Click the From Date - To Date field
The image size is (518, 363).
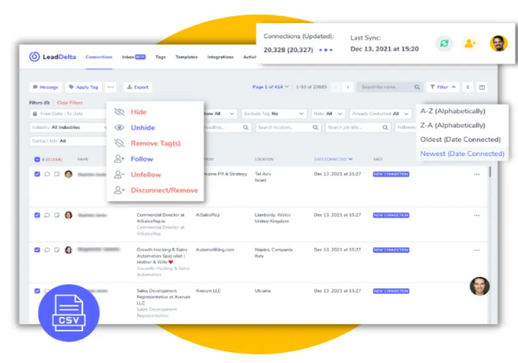click(x=67, y=113)
